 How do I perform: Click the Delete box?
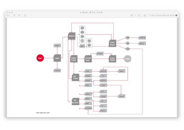click(x=88, y=85)
